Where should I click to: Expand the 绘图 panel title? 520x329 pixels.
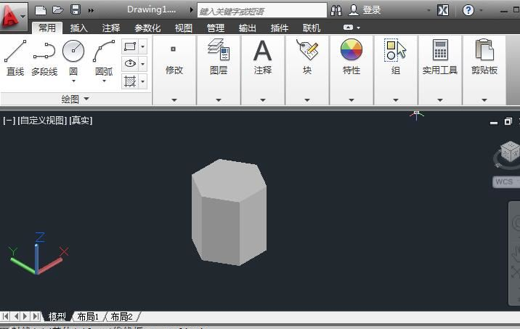76,99
